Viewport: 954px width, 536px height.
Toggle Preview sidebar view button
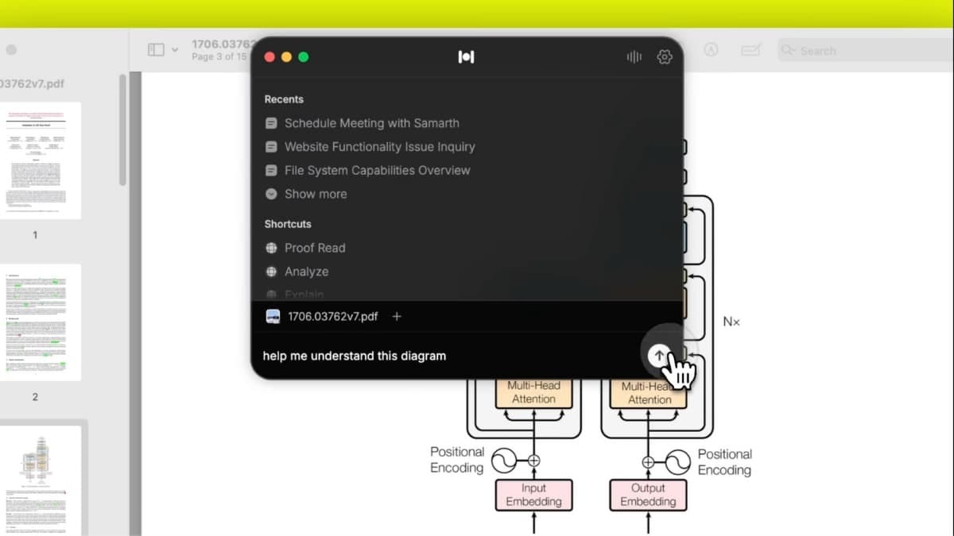point(156,50)
